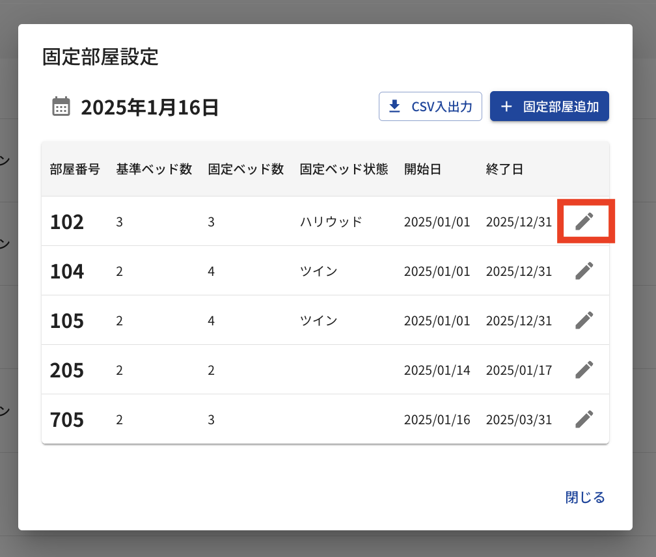This screenshot has width=656, height=557.
Task: Select the 2025/01/14 start date cell
Action: point(437,370)
